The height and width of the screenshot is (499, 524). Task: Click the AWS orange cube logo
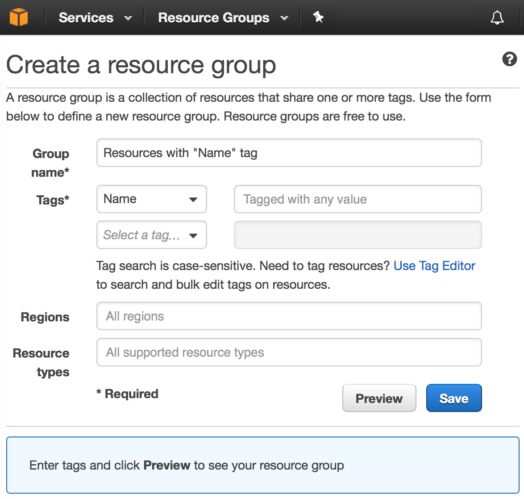coord(19,17)
